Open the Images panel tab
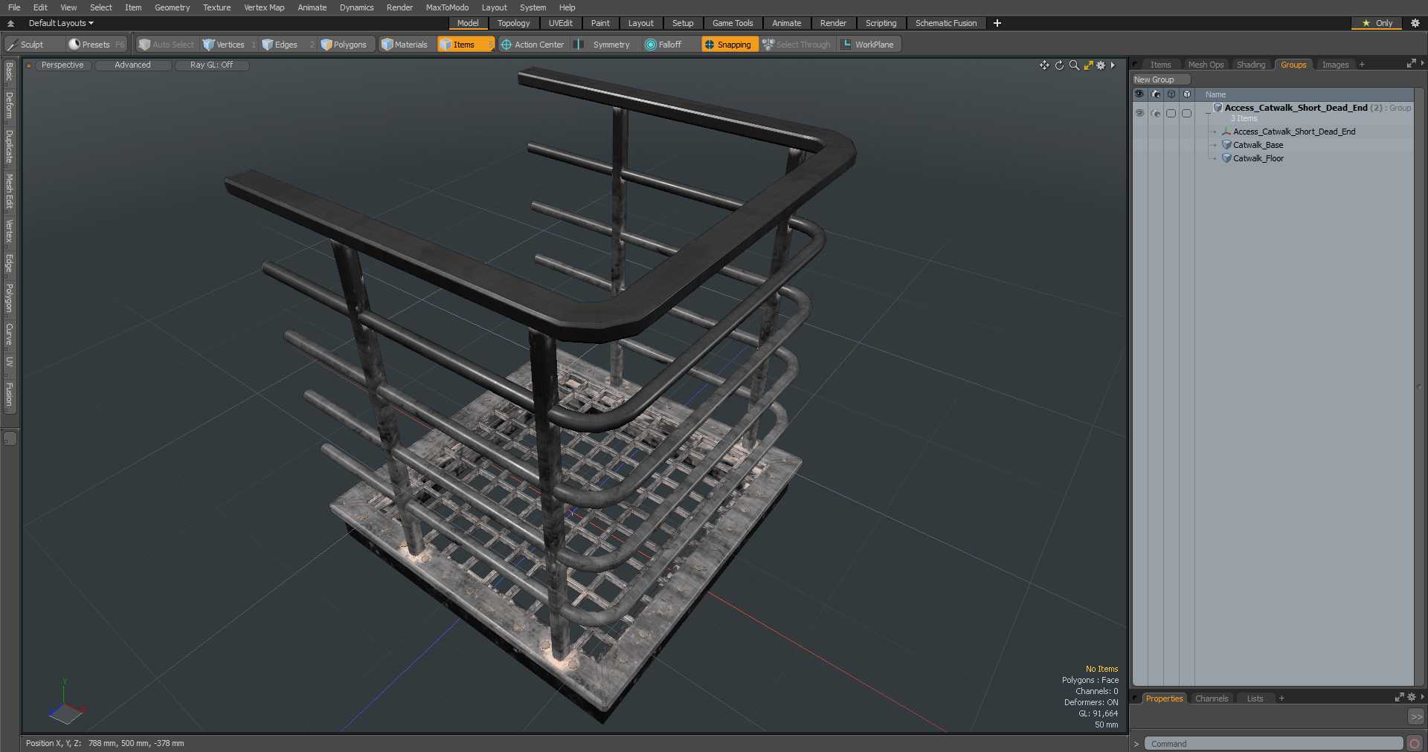Viewport: 1428px width, 752px height. 1335,65
